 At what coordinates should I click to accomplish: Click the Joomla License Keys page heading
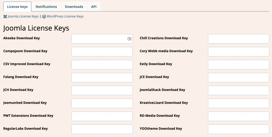[x=36, y=28]
